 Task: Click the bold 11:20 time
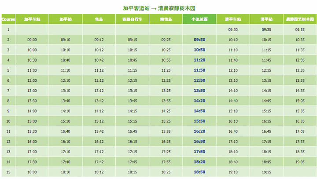199,60
